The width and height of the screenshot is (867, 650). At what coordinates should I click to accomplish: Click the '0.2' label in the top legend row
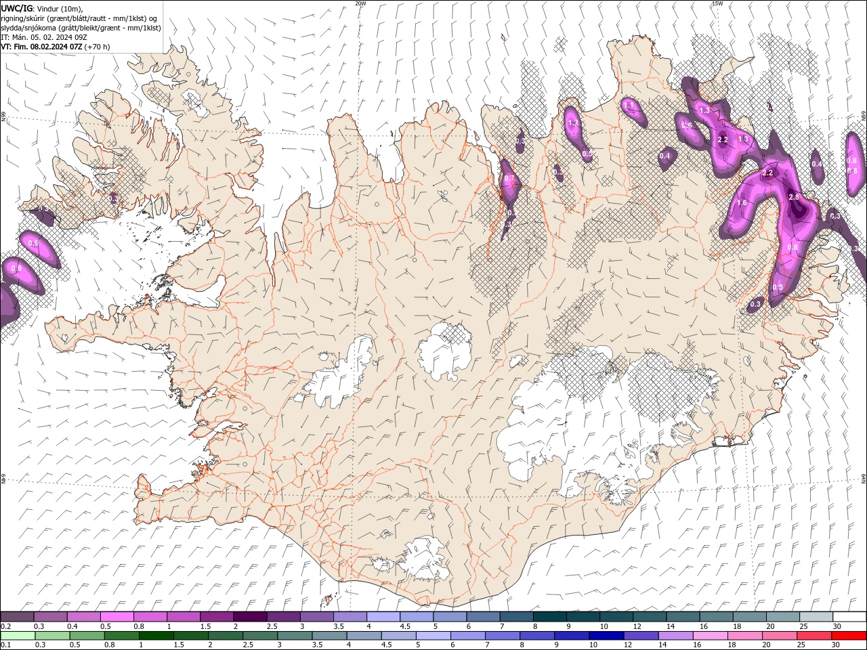pos(5,626)
